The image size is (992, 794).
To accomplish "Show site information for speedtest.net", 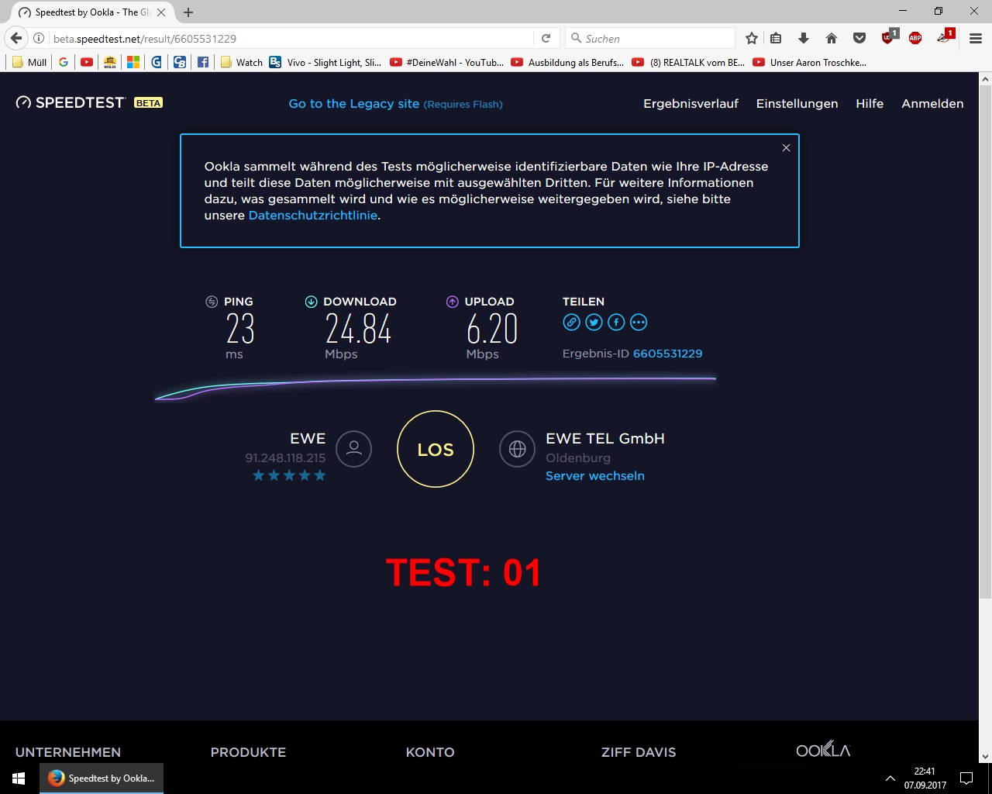I will [39, 38].
